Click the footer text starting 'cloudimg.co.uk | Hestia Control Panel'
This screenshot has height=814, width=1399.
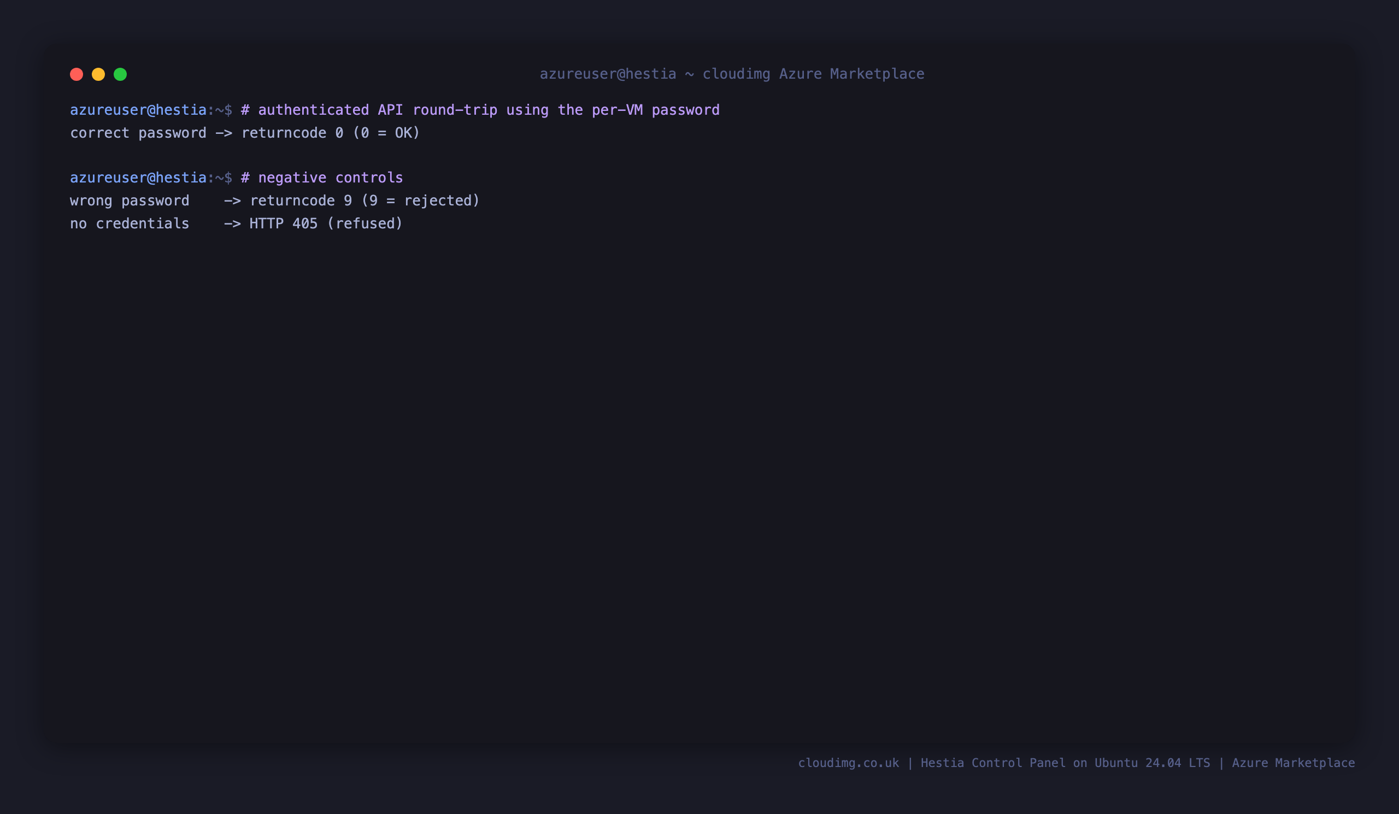[x=1077, y=763]
